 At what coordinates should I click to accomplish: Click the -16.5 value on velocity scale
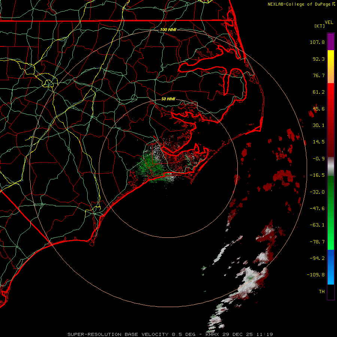pos(317,175)
